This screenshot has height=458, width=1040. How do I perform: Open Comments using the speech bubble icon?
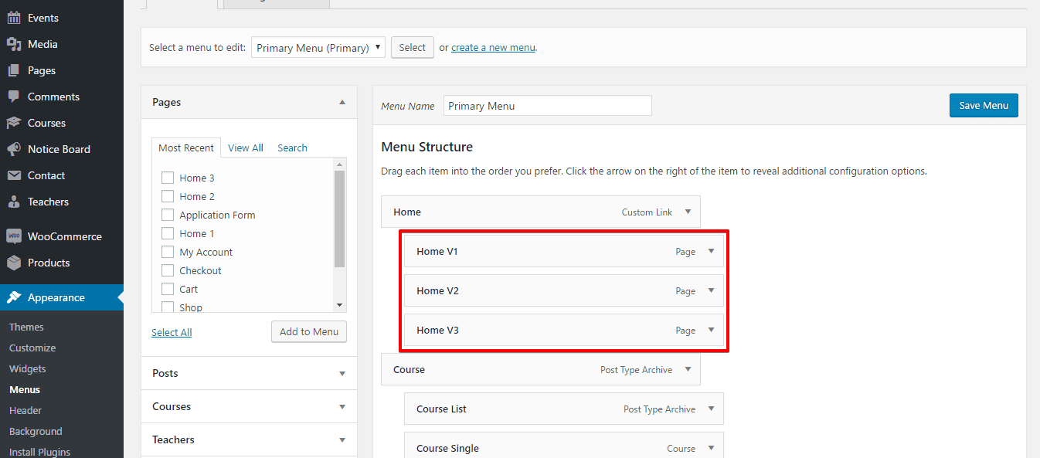point(14,97)
